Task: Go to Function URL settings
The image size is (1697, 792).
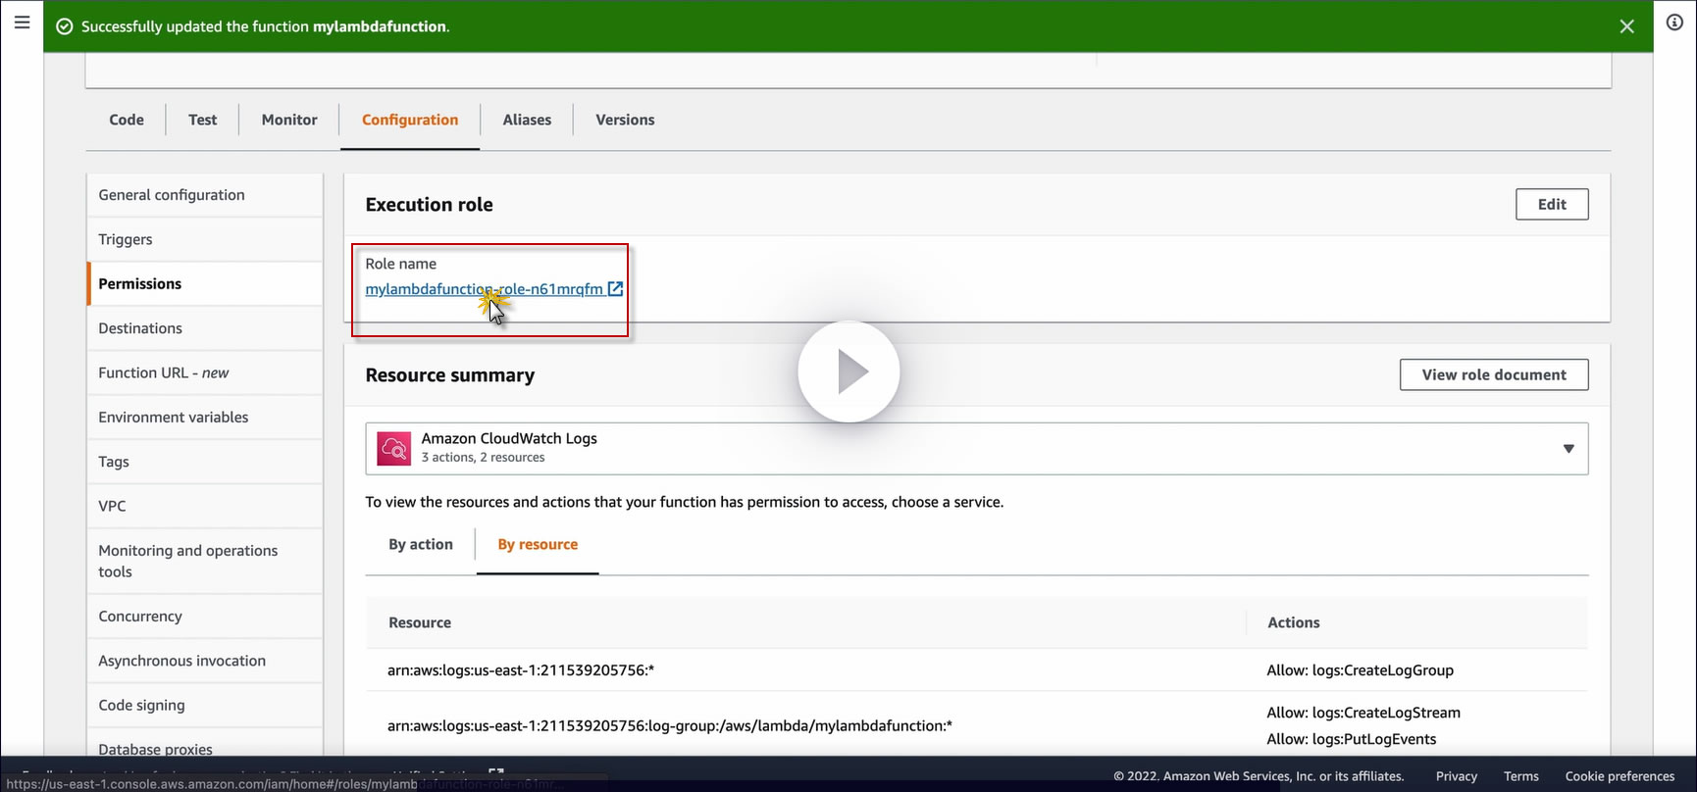Action: [205, 372]
